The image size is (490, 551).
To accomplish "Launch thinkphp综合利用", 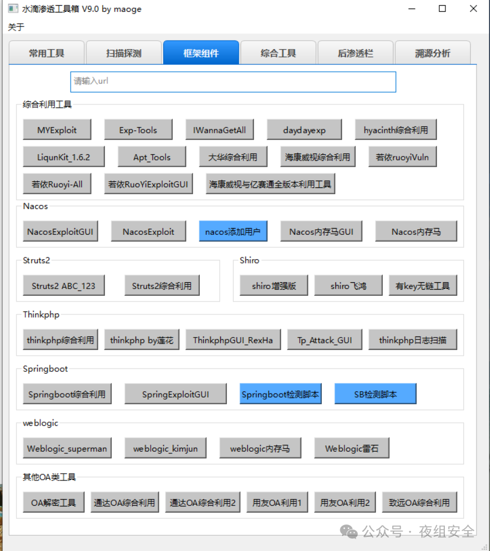I will coord(60,339).
